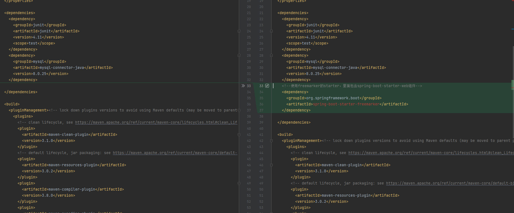Screen dimensions: 514x213
Task: Click right pane fold icon at line 24
Action: click(x=271, y=31)
